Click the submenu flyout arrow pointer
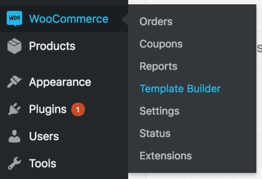This screenshot has width=262, height=179. pos(125,19)
